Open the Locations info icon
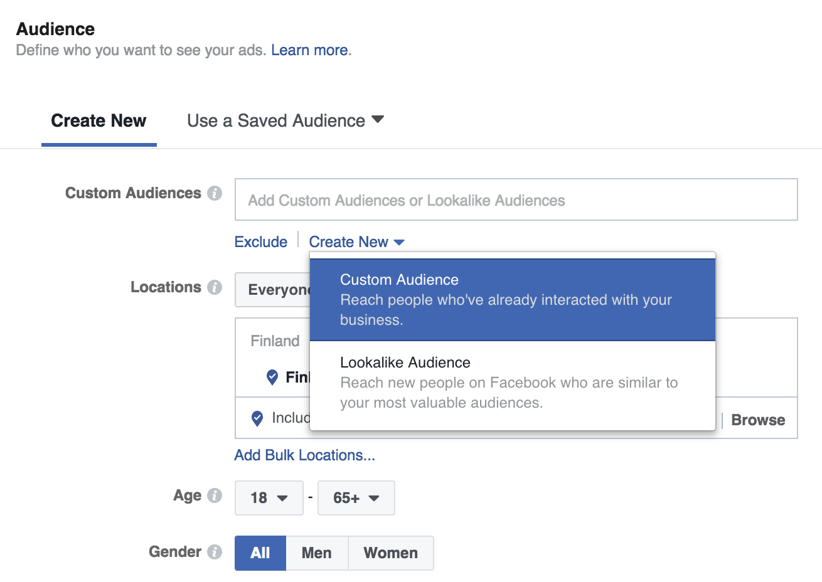 215,287
